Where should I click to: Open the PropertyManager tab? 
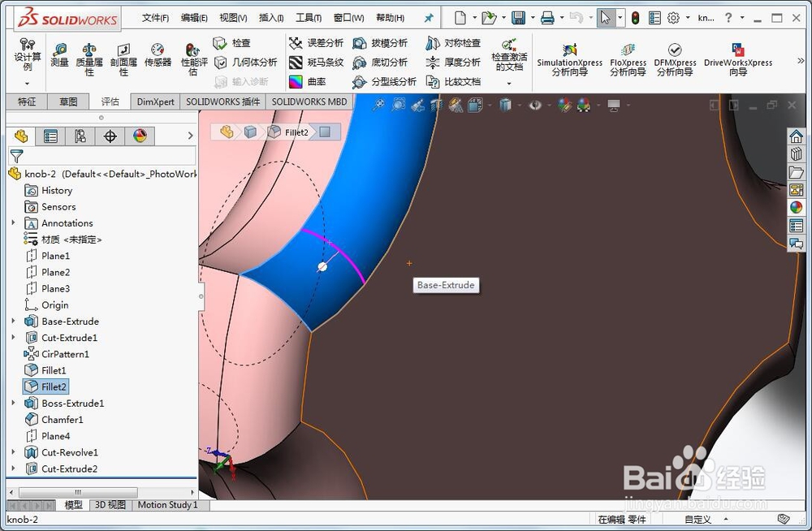50,136
